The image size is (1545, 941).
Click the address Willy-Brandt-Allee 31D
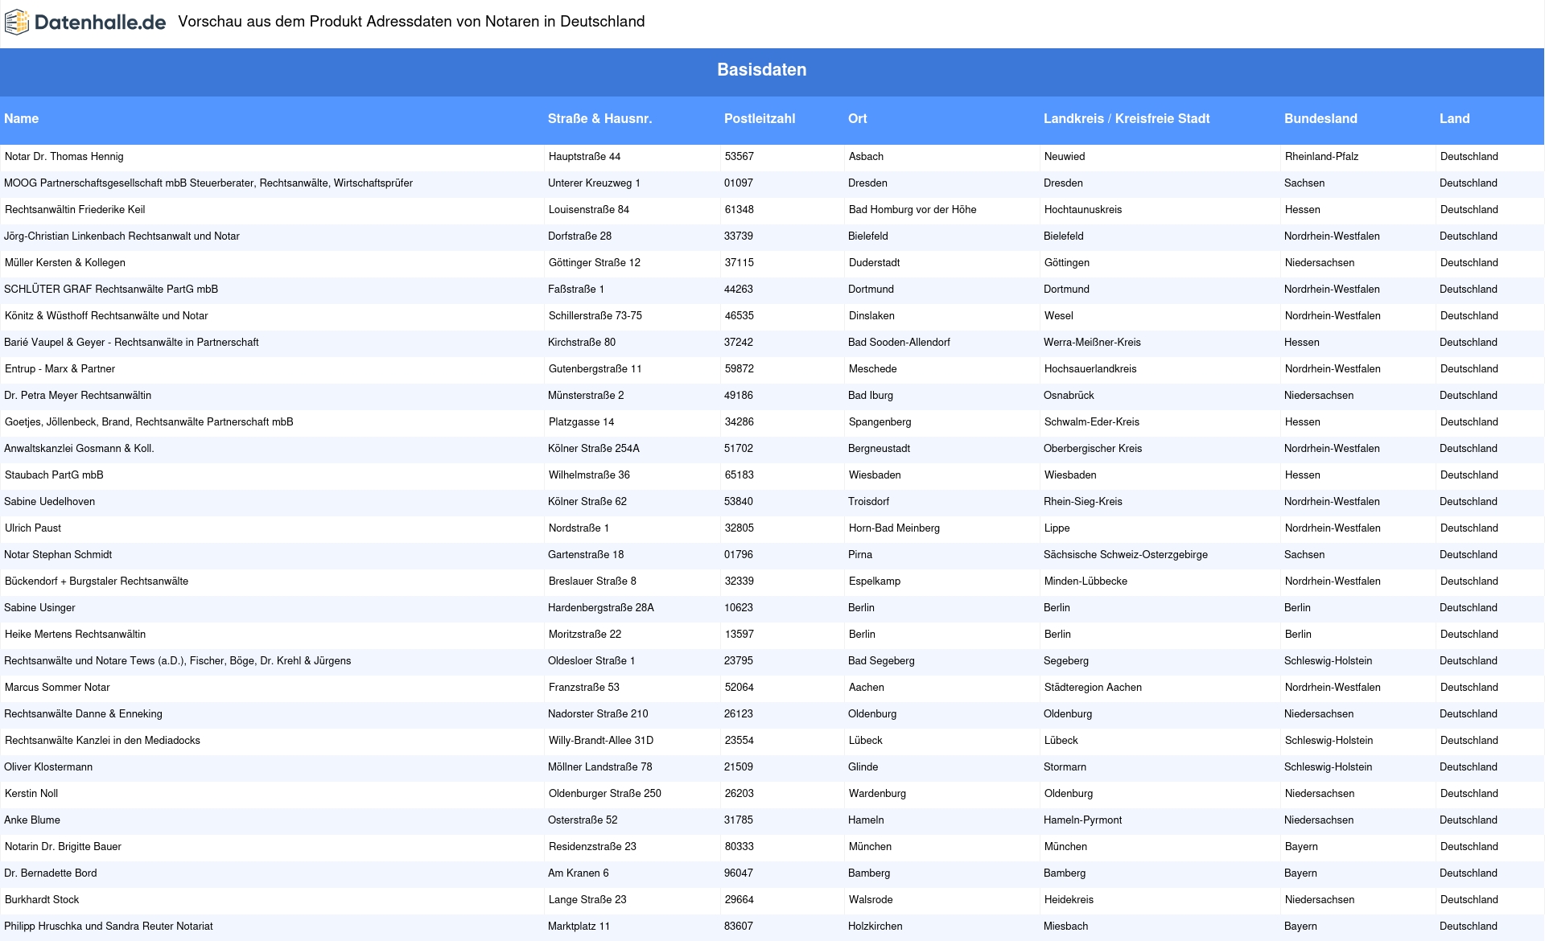[x=601, y=741]
